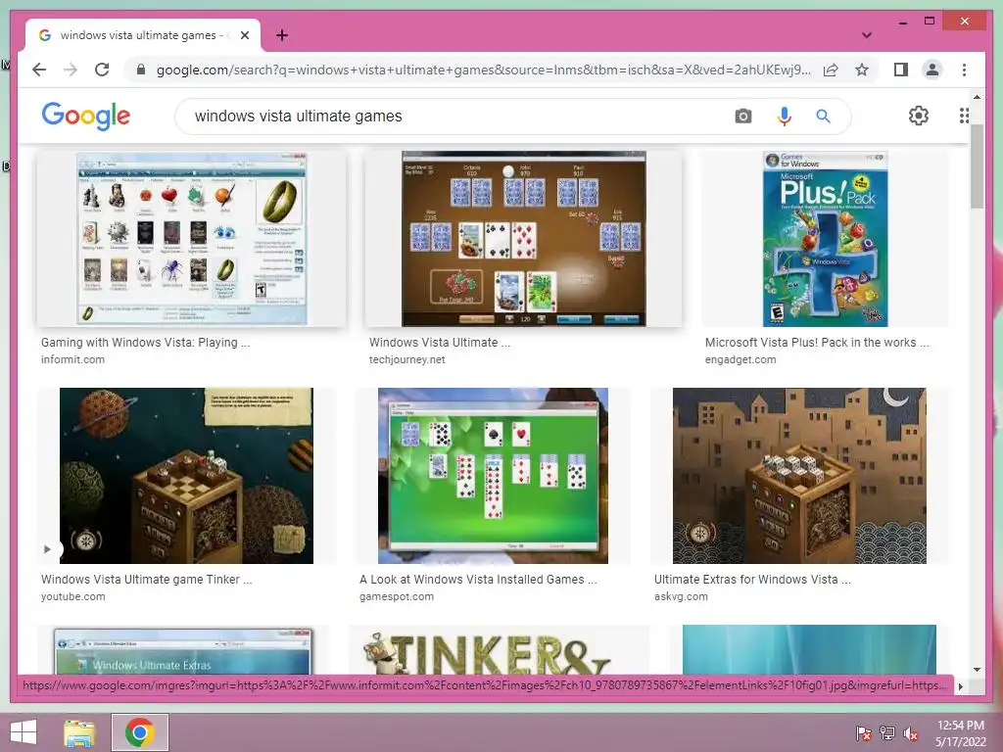Open 'Windows Vista Ultimate game Tinker' link
This screenshot has height=752, width=1003.
147,580
